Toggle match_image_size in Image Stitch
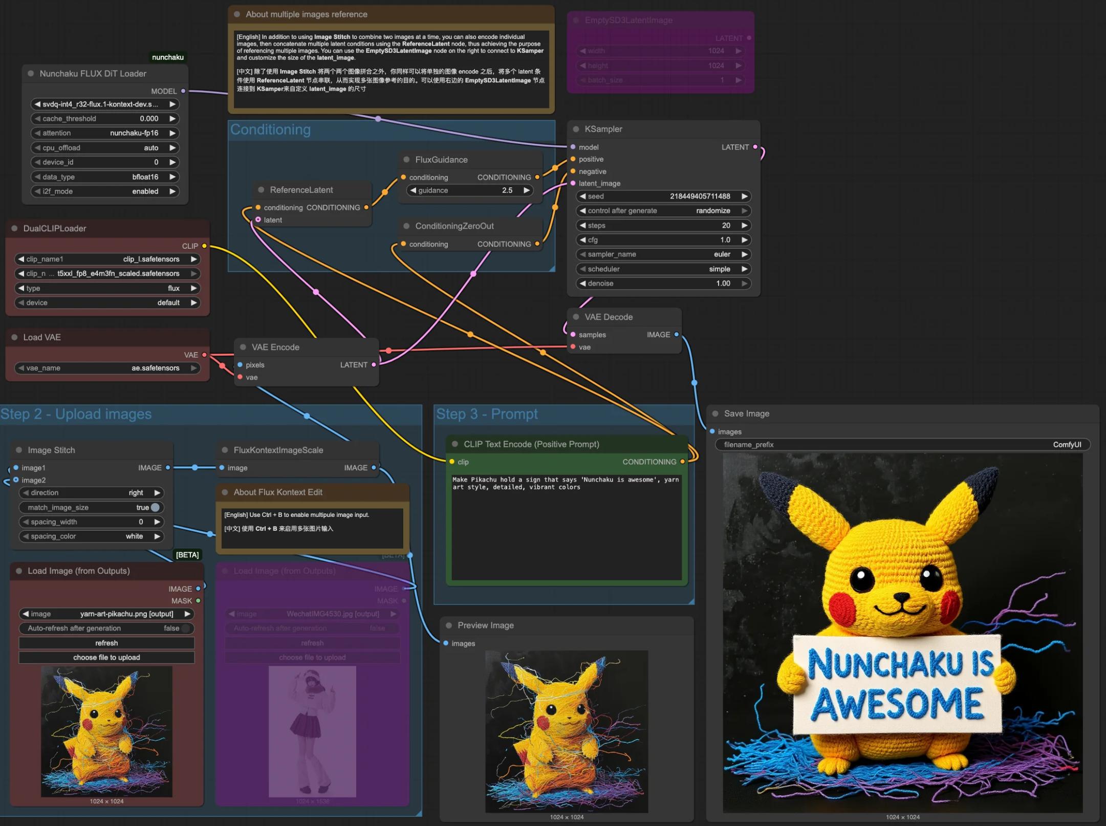The width and height of the screenshot is (1106, 826). point(92,507)
